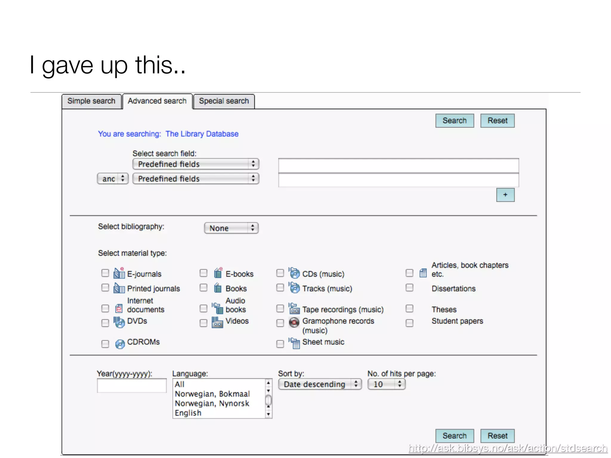Click the Year input field

coord(132,386)
